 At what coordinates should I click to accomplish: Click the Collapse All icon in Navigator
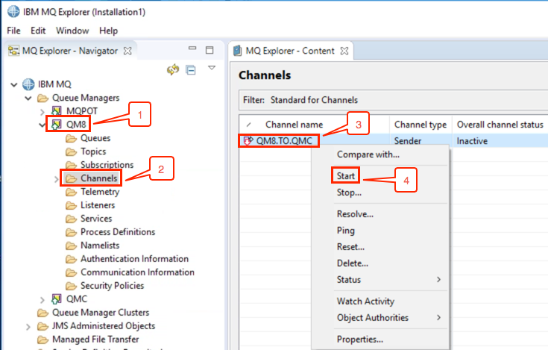[x=191, y=70]
